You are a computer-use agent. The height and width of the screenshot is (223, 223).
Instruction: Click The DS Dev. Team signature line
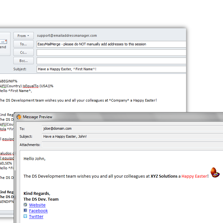(x=41, y=199)
